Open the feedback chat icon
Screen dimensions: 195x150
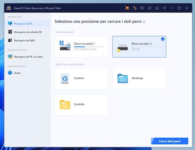pyautogui.click(x=142, y=8)
